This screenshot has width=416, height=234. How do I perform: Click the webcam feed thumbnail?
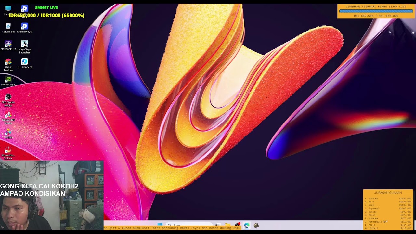click(52, 195)
